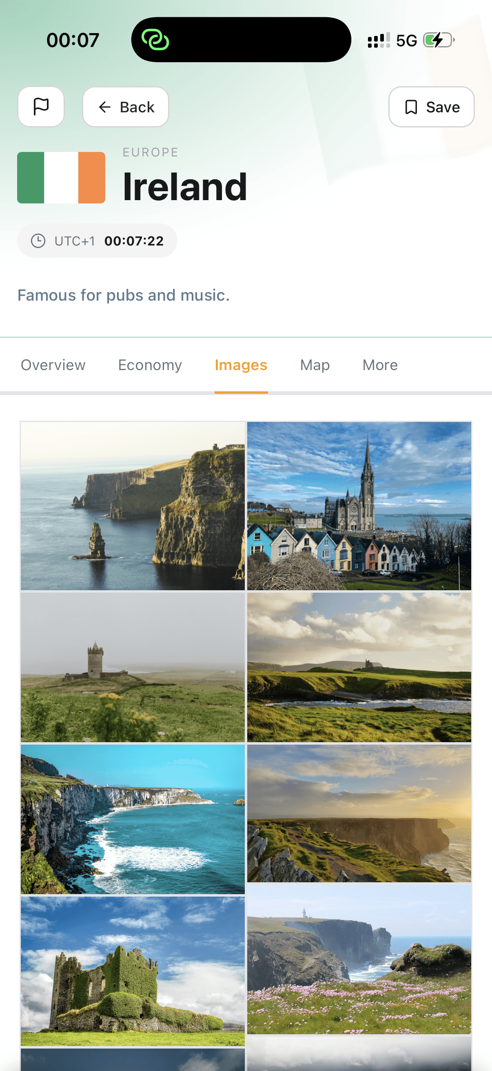Open the turquoise sea white cliffs photo
This screenshot has height=1071, width=492.
tap(133, 819)
